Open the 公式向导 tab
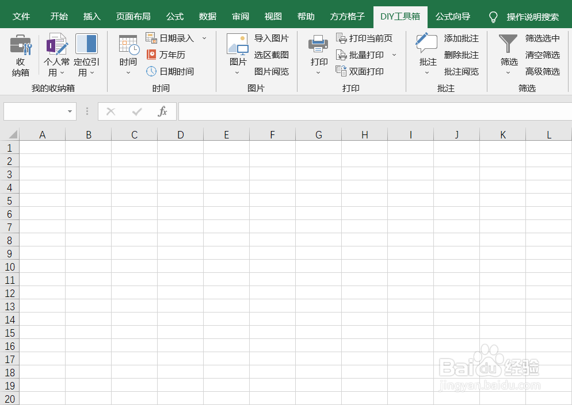572x405 pixels. 453,17
